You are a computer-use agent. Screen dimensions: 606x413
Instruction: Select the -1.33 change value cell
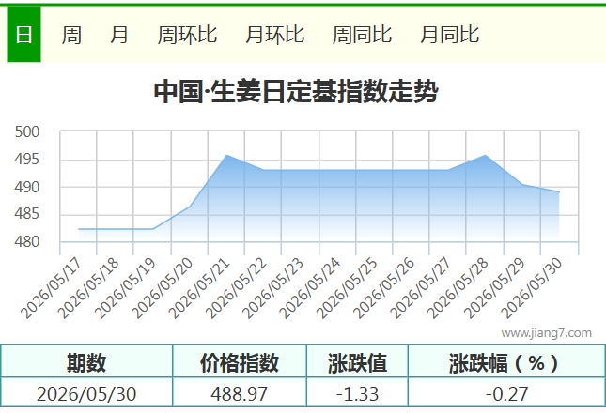[357, 393]
